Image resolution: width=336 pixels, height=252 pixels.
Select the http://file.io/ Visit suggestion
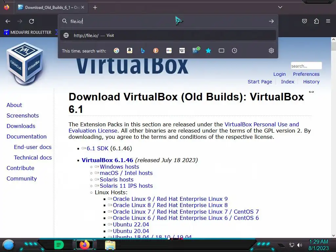tap(168, 35)
